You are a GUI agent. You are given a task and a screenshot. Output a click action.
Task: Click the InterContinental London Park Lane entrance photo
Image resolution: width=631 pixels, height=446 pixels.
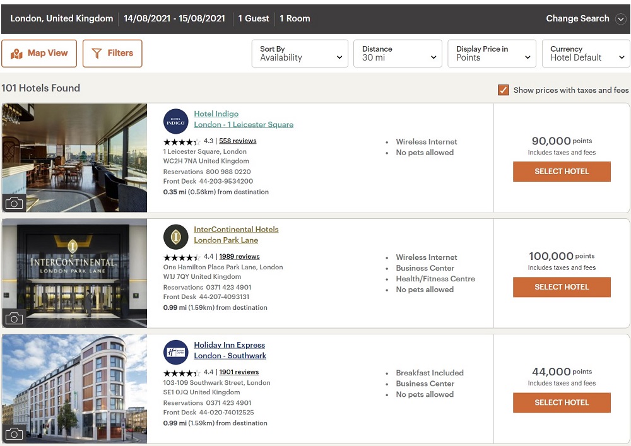74,273
